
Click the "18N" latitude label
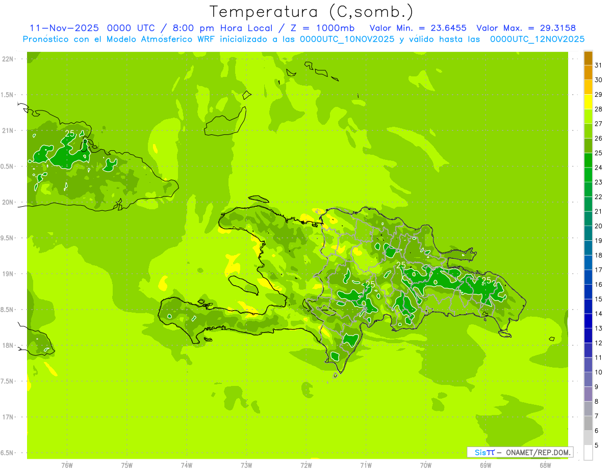[8, 345]
